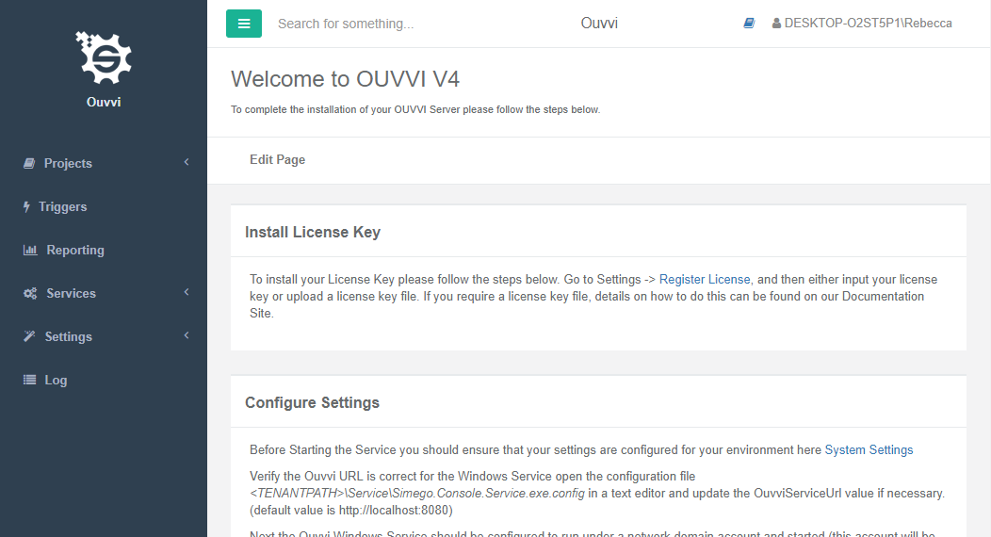Click the Edit Page link

tap(278, 160)
